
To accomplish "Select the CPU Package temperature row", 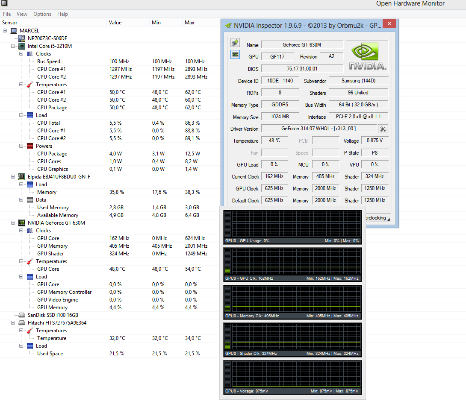I will coord(110,108).
